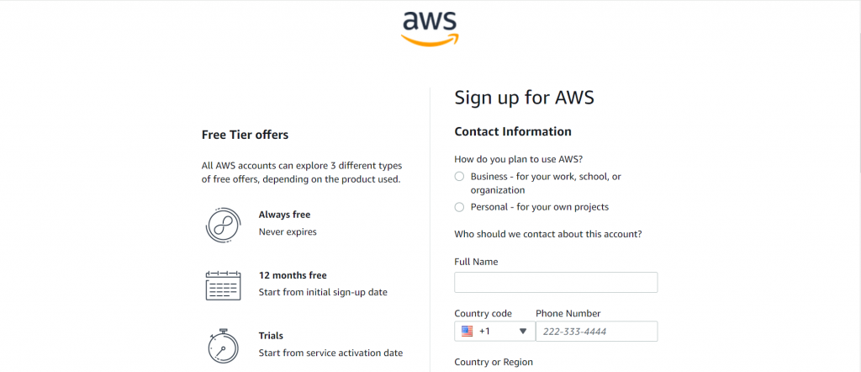
Task: Click the Always free heading text
Action: pyautogui.click(x=284, y=215)
